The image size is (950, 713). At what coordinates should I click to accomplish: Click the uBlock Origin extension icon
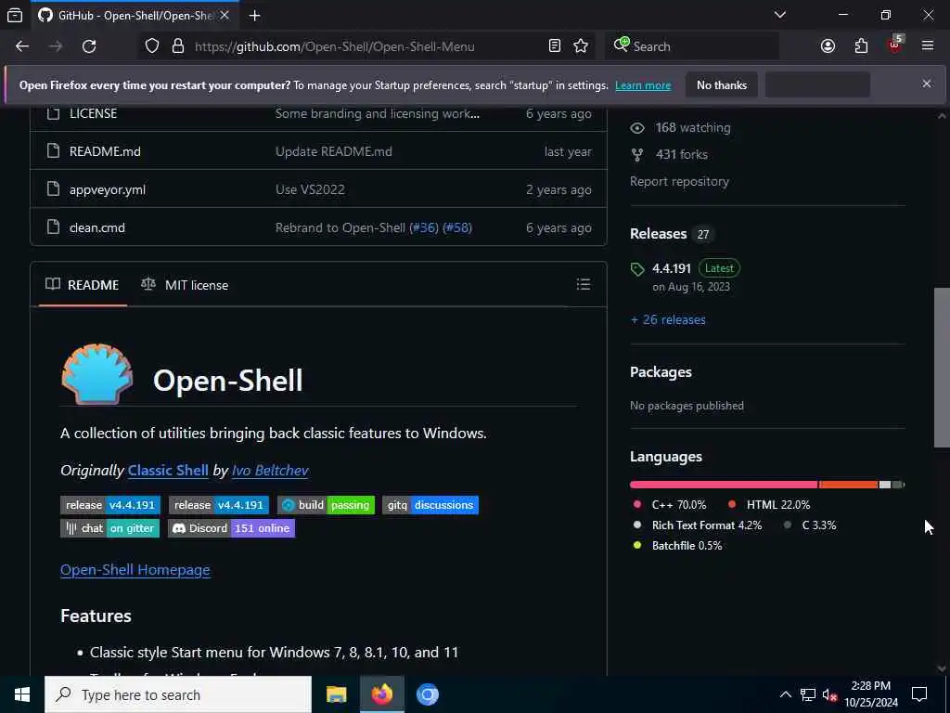tap(895, 45)
